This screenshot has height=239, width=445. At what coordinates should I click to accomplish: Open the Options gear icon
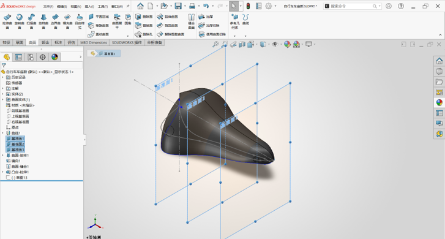[269, 6]
